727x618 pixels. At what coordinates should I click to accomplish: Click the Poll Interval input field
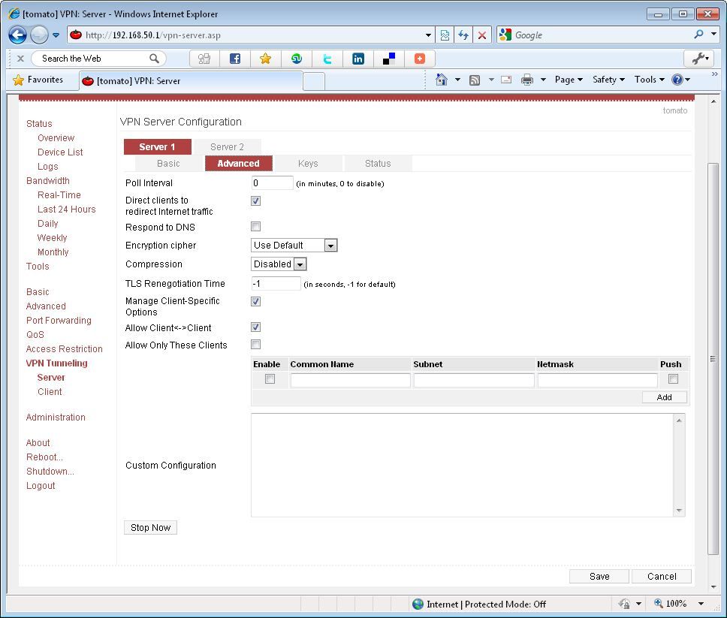(272, 183)
